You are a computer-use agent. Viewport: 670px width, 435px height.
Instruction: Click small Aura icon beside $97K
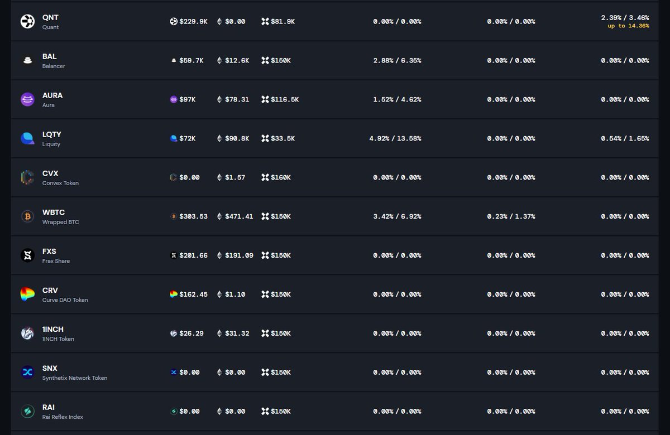coord(174,100)
